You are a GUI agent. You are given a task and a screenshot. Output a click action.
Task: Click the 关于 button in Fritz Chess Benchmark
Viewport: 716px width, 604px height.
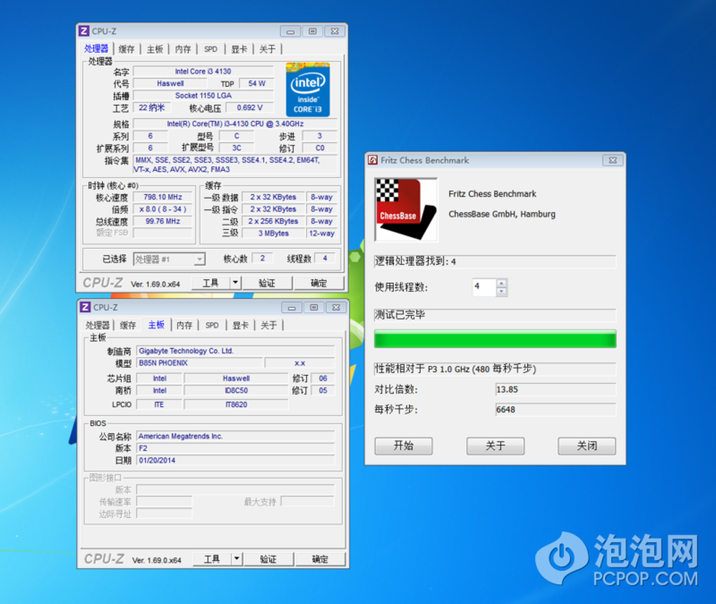tap(495, 446)
